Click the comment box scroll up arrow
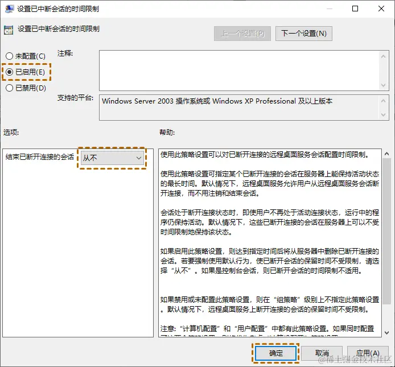The image size is (395, 367). [384, 56]
